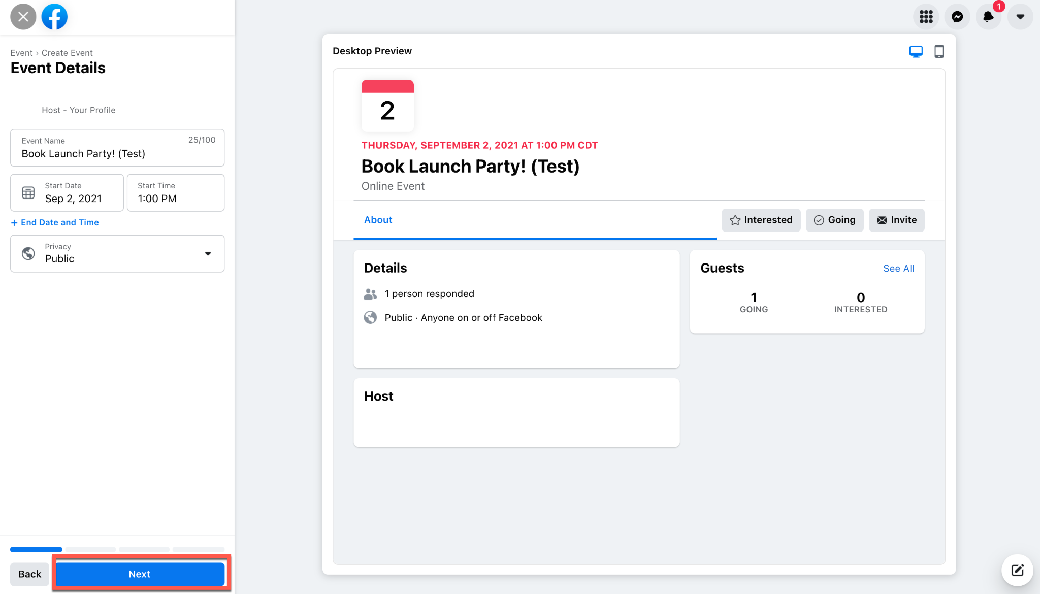Mark yourself as Interested in the event

coord(761,220)
